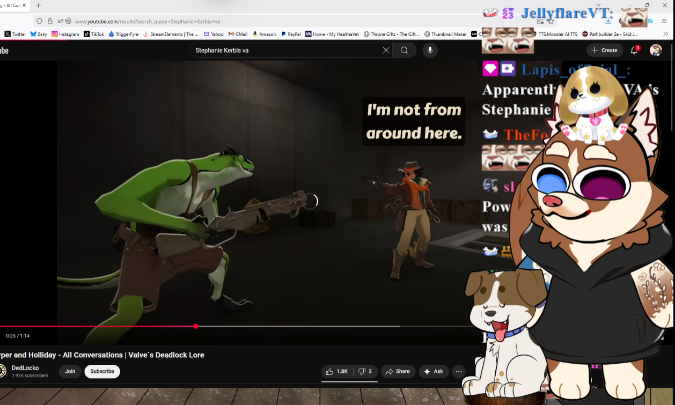Open the PayPal bookmark

[x=290, y=34]
